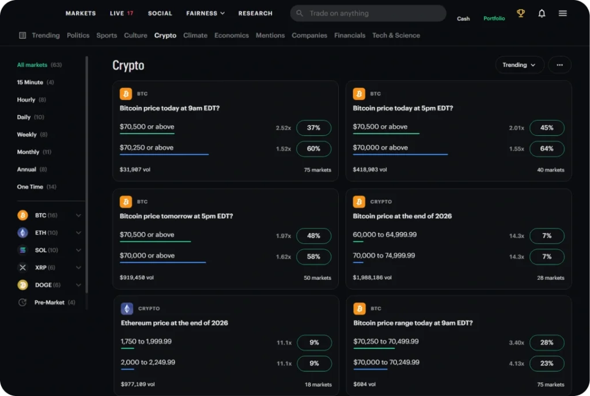Expand the XRP sidebar group chevron
Screen dimensions: 590x396
[78, 268]
